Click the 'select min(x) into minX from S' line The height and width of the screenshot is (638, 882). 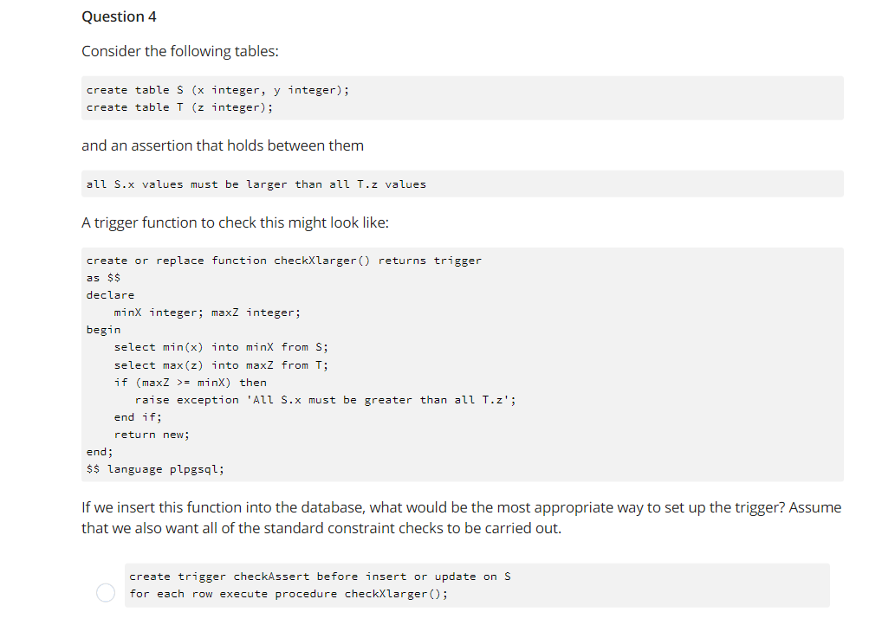point(221,347)
